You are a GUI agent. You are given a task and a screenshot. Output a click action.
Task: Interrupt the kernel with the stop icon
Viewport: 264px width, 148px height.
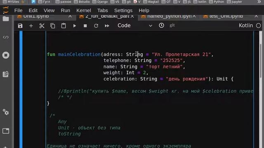[x=85, y=25]
